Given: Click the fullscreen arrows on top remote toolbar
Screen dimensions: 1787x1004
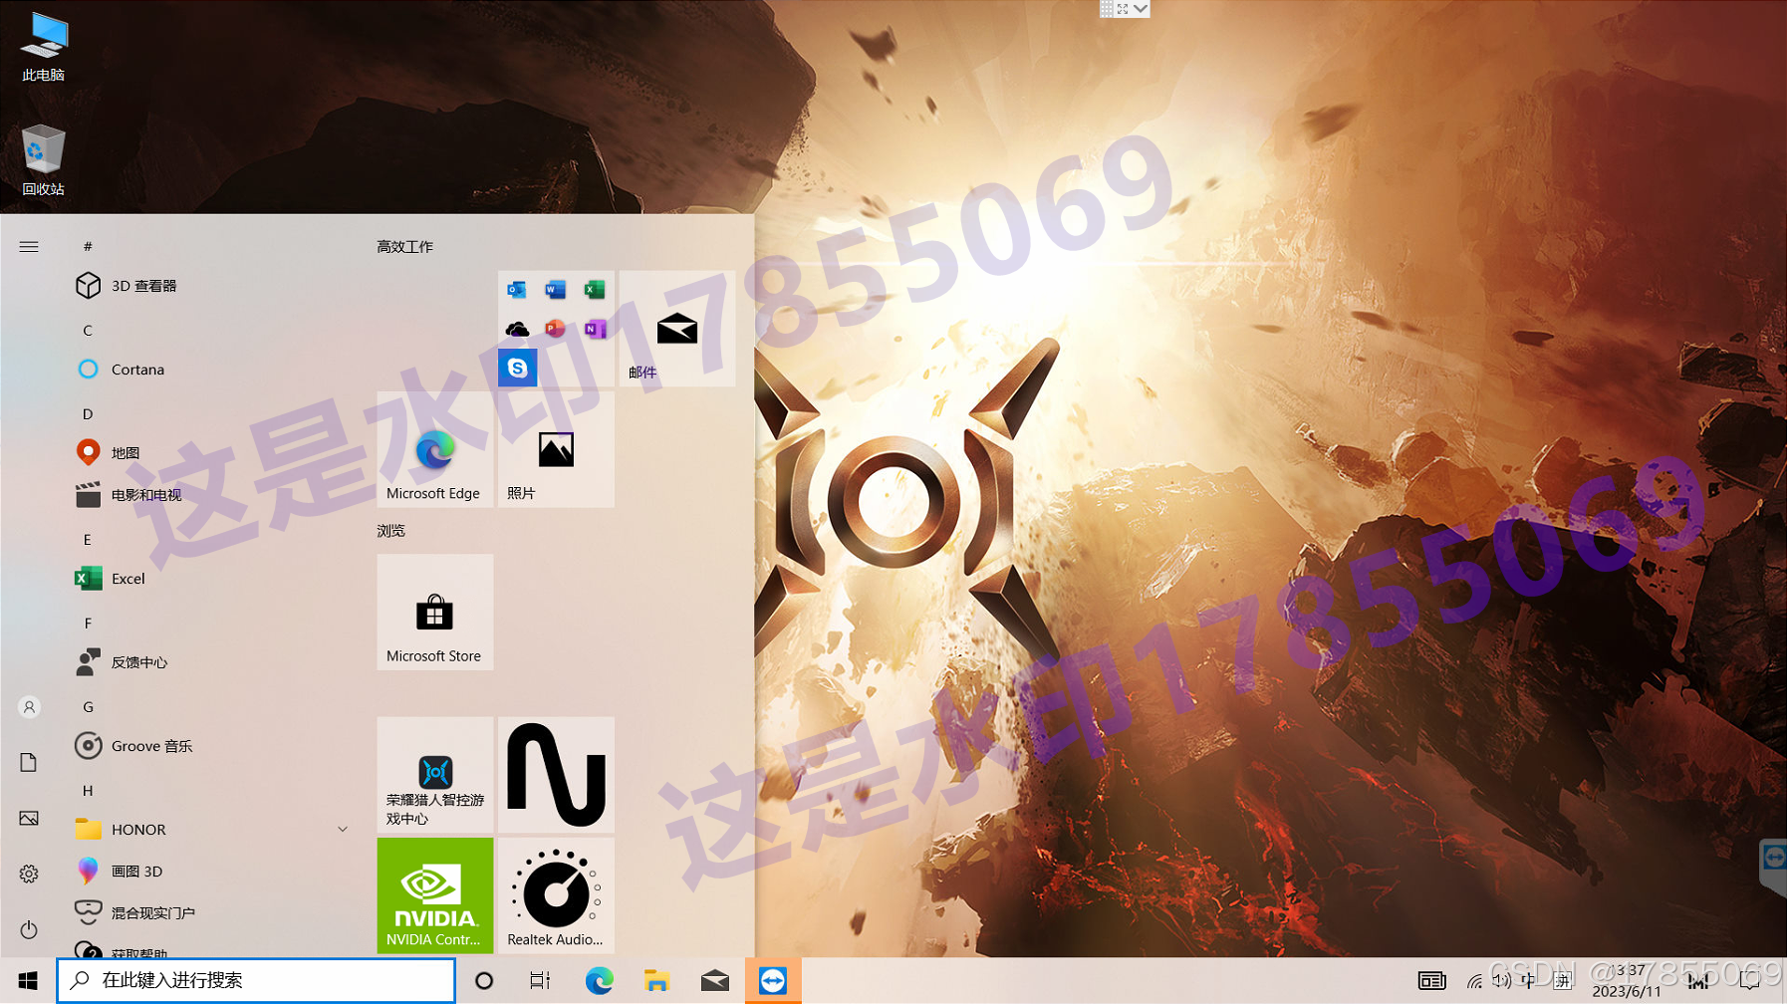Looking at the screenshot, I should click(1123, 9).
